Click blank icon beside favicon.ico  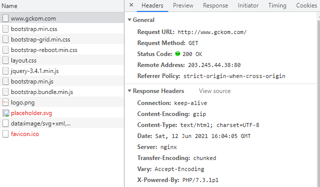(x=5, y=134)
